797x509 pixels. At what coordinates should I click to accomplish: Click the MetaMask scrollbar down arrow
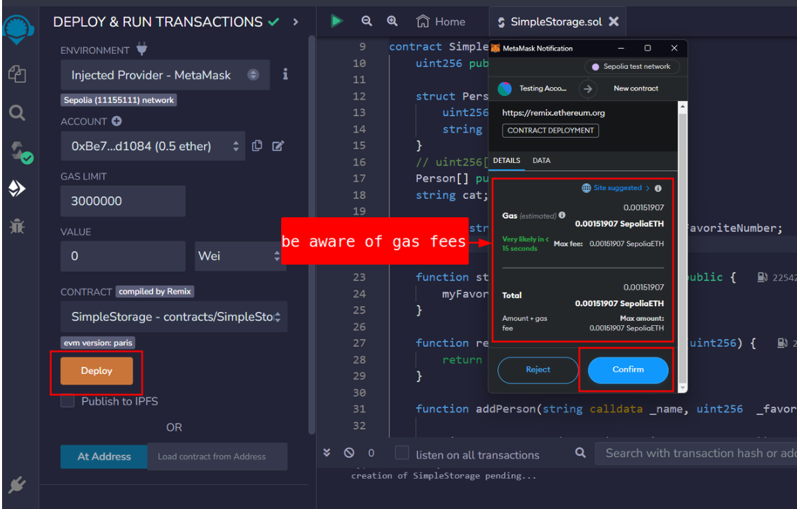click(683, 387)
